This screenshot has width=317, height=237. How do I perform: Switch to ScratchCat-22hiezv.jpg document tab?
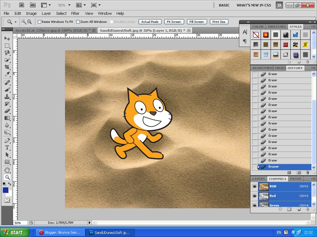click(53, 31)
